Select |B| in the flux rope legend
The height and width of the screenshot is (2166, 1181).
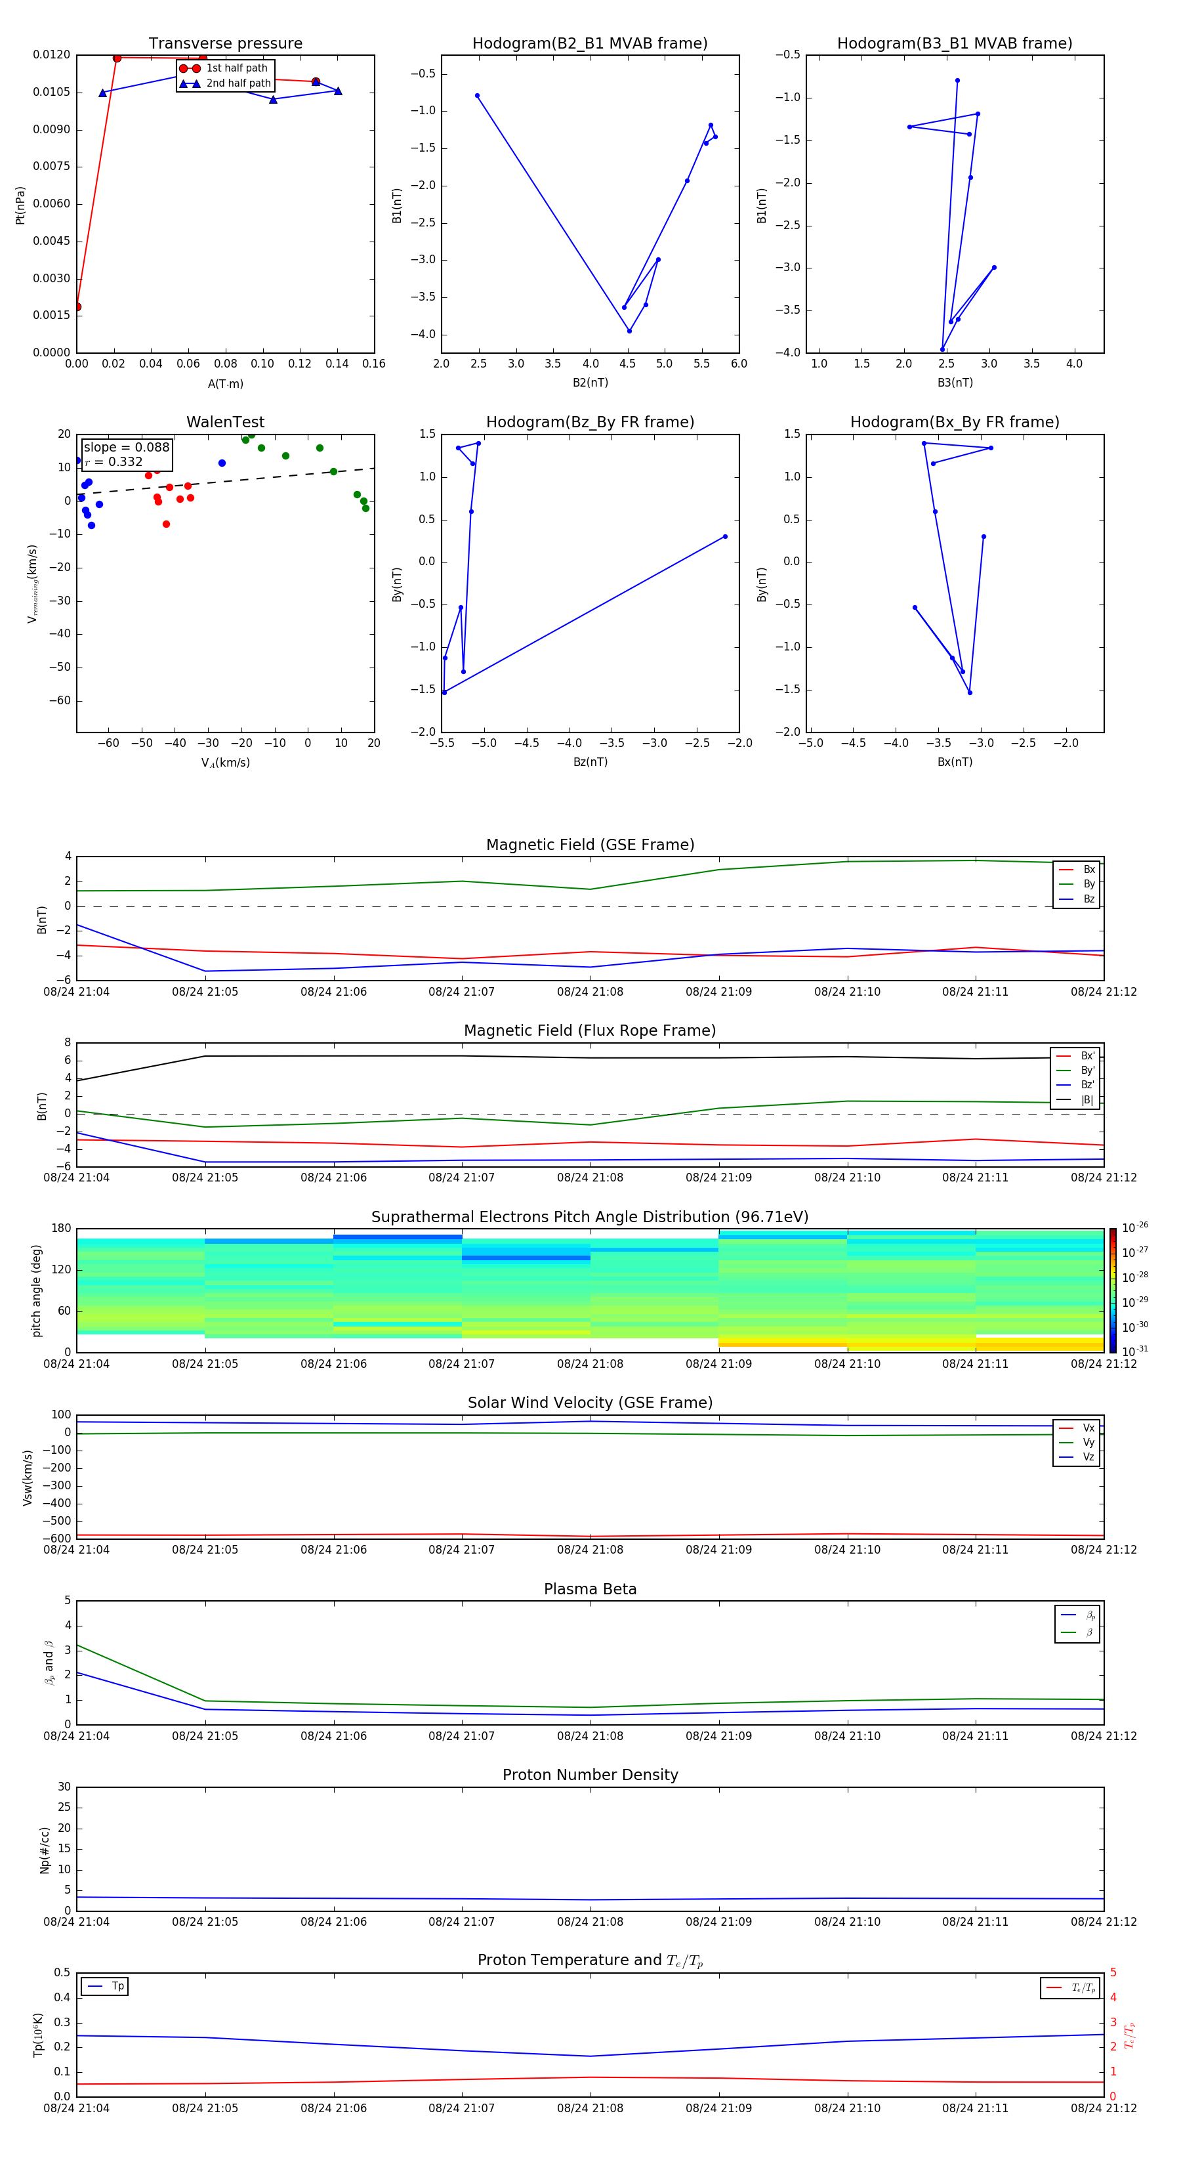(1076, 1100)
